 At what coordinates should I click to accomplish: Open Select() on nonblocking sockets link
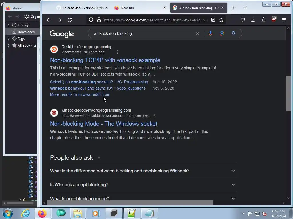pos(99,82)
